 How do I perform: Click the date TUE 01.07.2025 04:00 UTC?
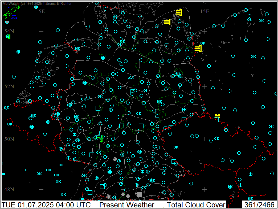click(46, 205)
